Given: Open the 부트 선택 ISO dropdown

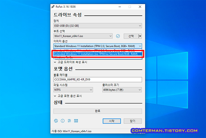Looking at the screenshot, I should coord(83,36).
